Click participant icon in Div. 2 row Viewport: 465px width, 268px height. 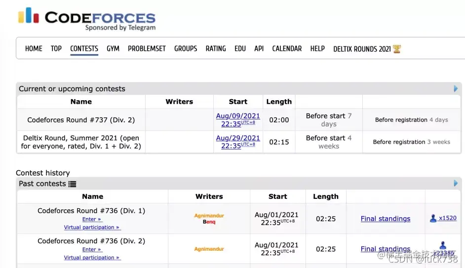443,245
